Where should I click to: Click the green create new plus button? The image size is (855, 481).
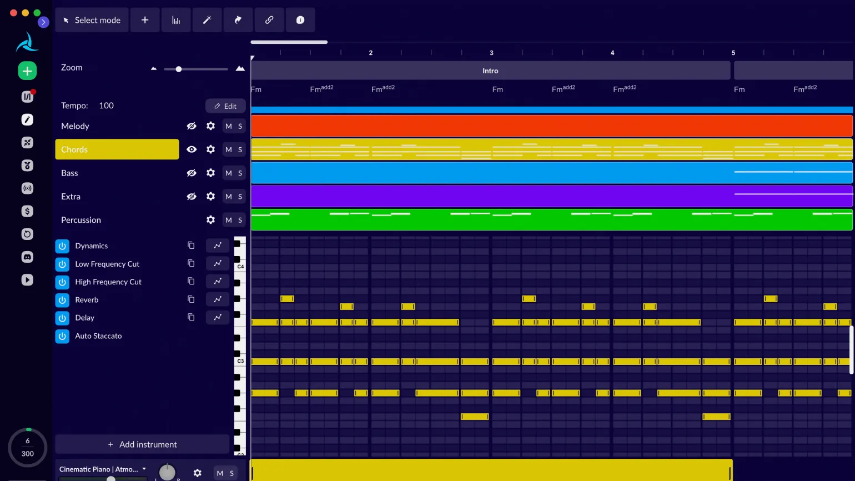(27, 71)
